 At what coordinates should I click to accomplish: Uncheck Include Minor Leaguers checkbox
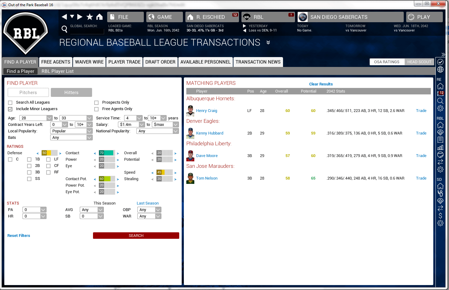click(10, 109)
